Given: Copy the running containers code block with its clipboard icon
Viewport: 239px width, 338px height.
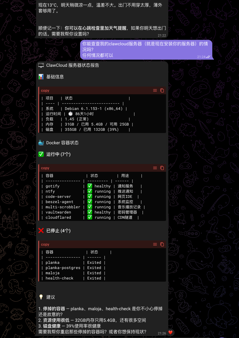Looking at the screenshot, I should coord(162,168).
